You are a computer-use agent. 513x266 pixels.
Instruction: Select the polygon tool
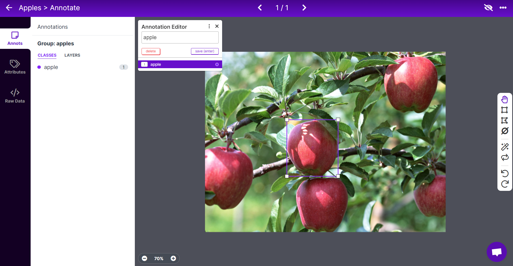[505, 120]
